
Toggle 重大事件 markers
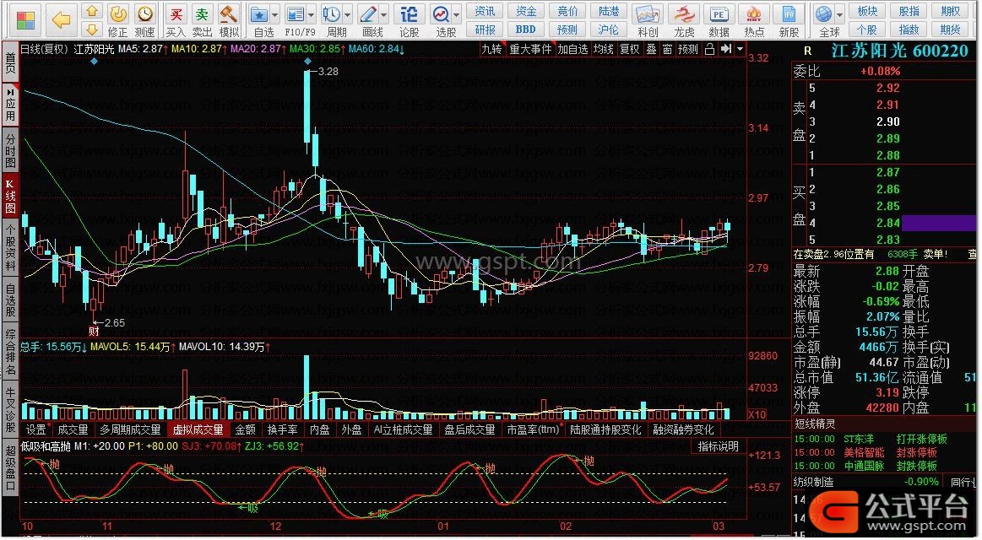530,49
